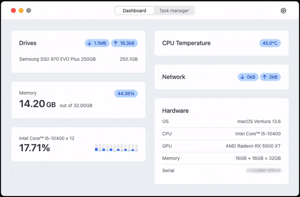The height and width of the screenshot is (197, 300).
Task: Switch to the Task manager tab
Action: pyautogui.click(x=174, y=11)
